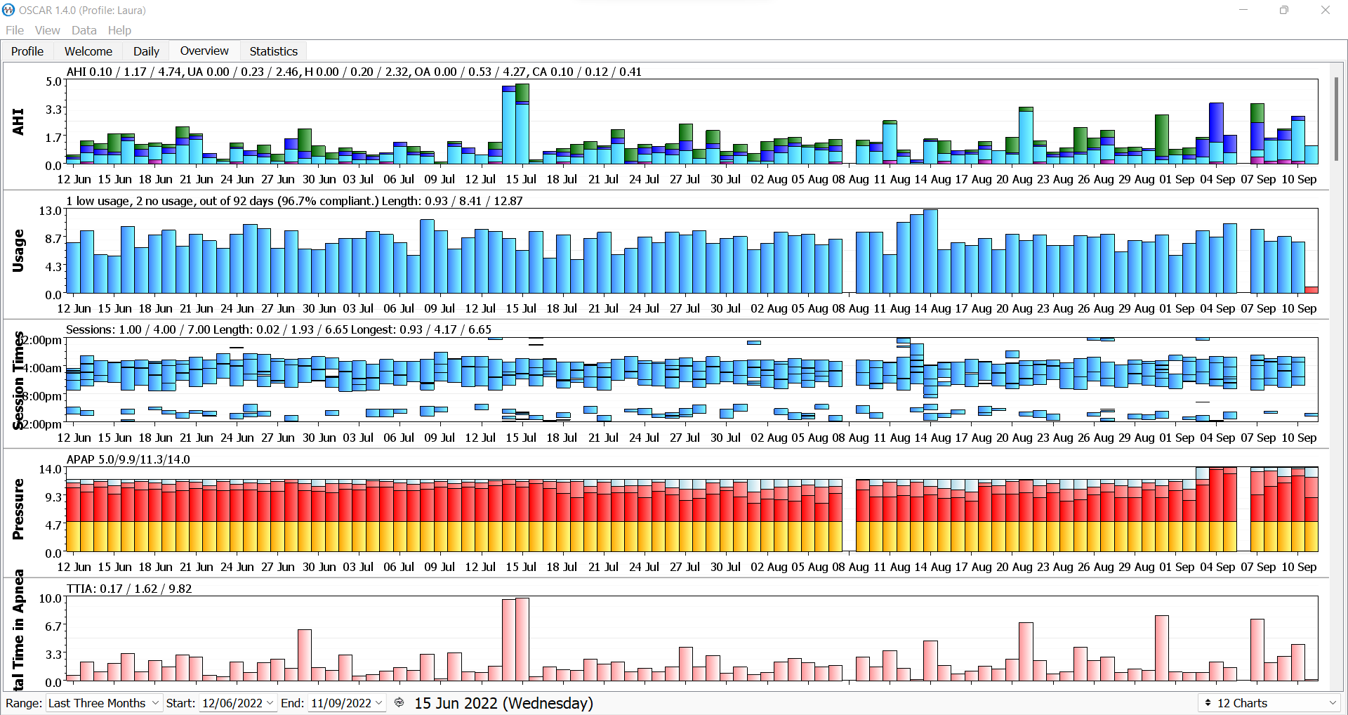Open the End date picker 11/09/2022
This screenshot has width=1348, height=715.
point(347,703)
